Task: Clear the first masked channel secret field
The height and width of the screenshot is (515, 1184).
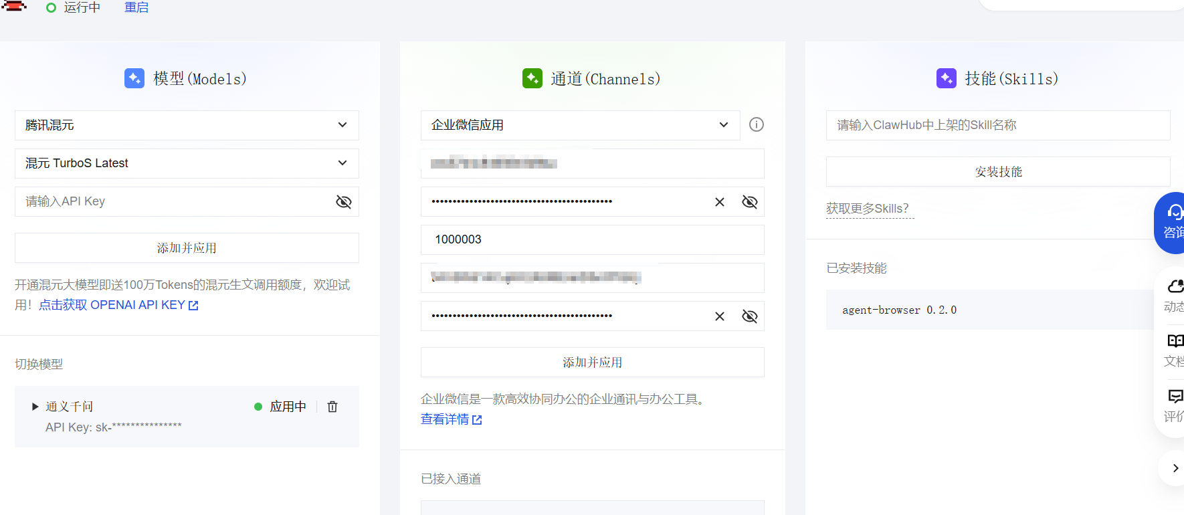Action: pyautogui.click(x=720, y=202)
